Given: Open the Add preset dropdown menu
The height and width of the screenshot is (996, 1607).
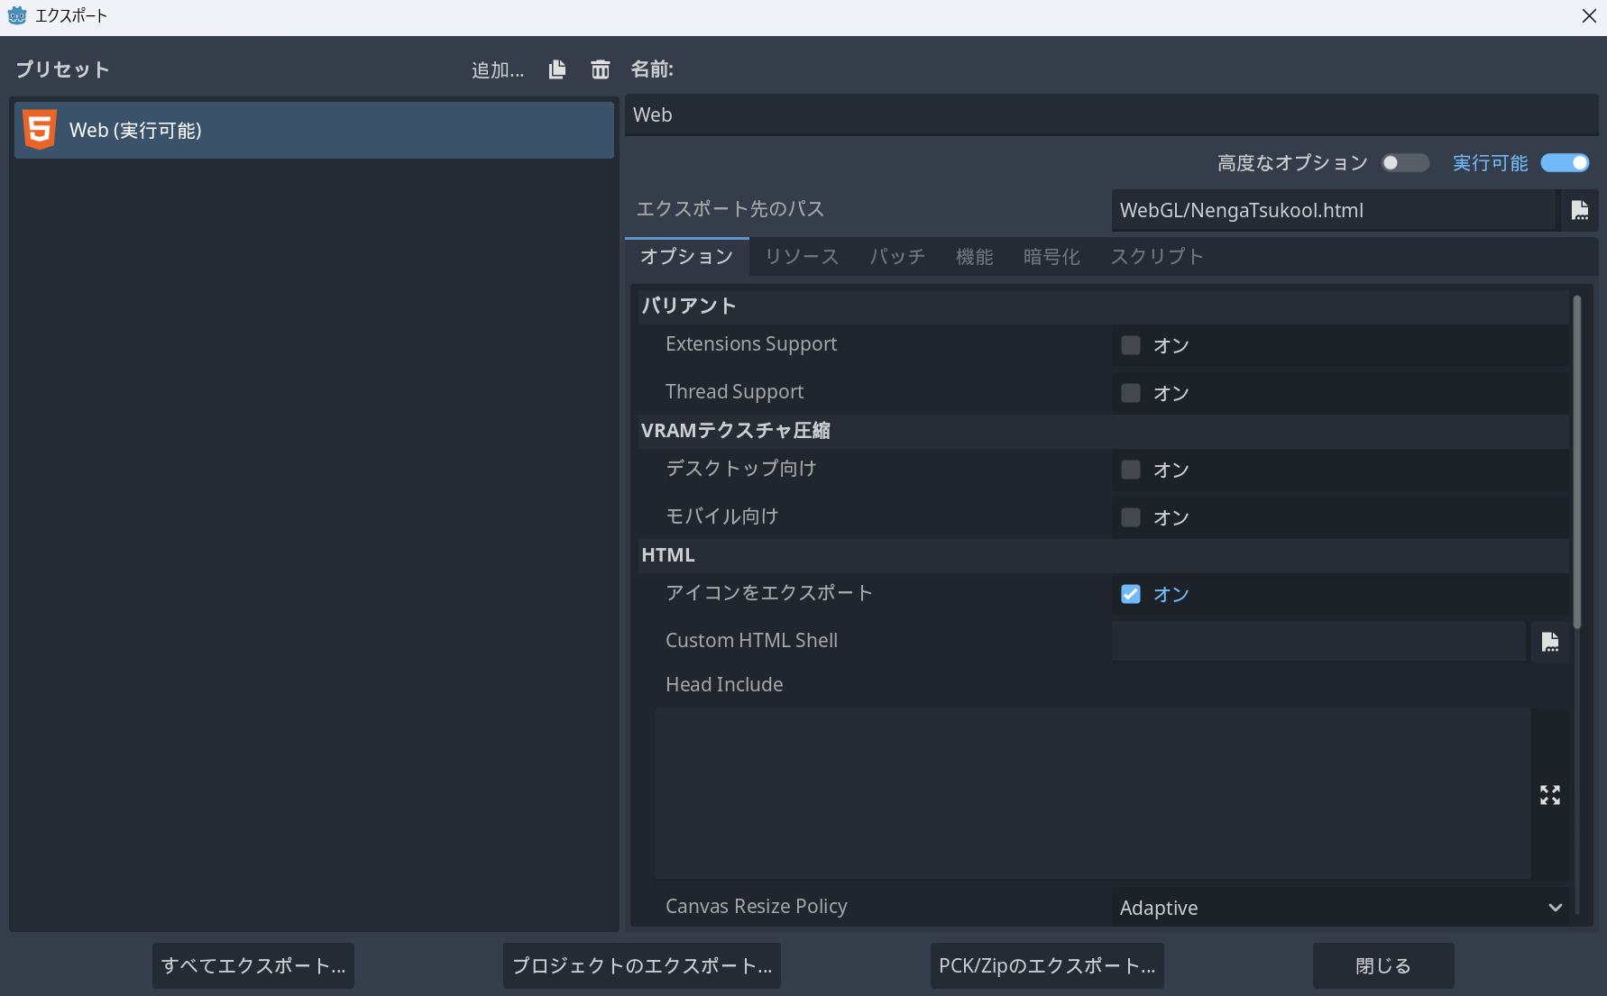Looking at the screenshot, I should pyautogui.click(x=497, y=70).
